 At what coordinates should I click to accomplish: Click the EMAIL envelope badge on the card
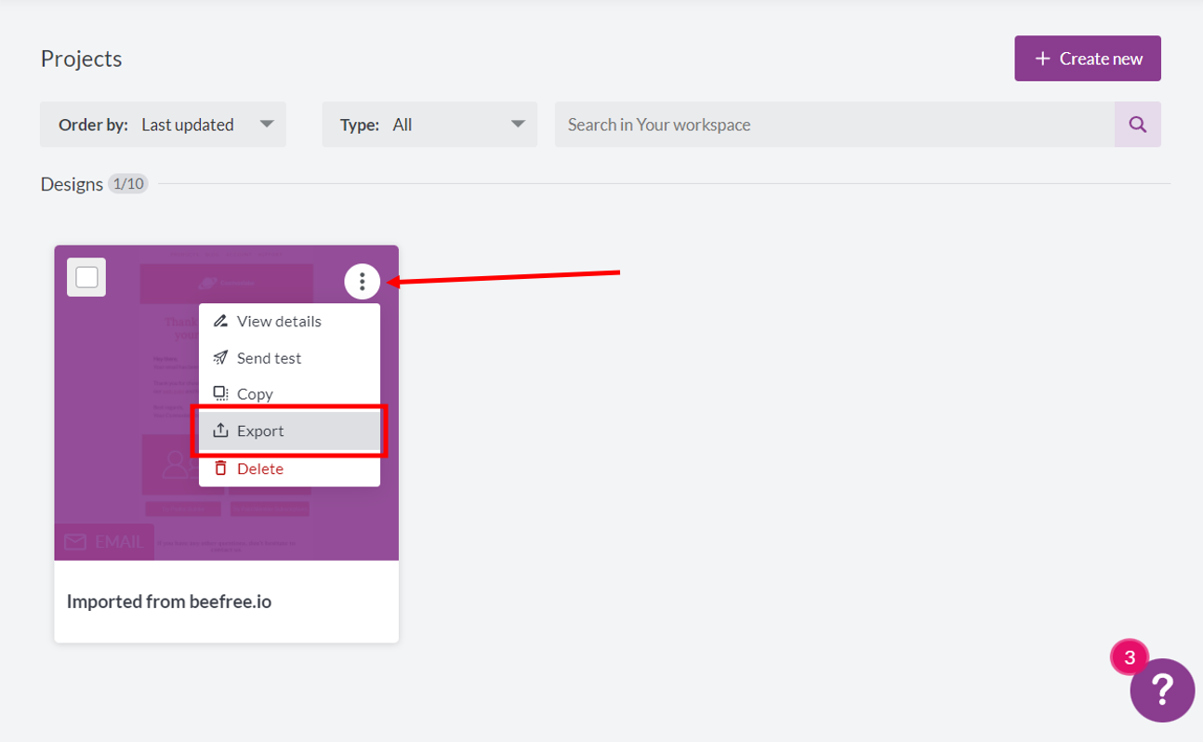(104, 542)
